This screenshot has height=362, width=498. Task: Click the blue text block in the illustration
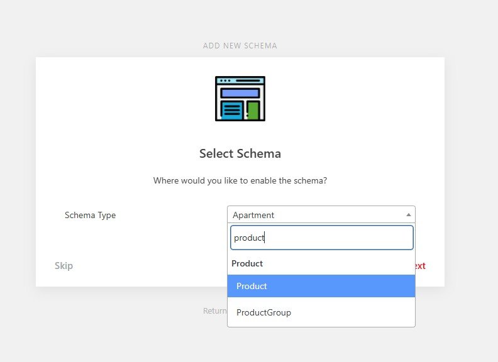[232, 110]
